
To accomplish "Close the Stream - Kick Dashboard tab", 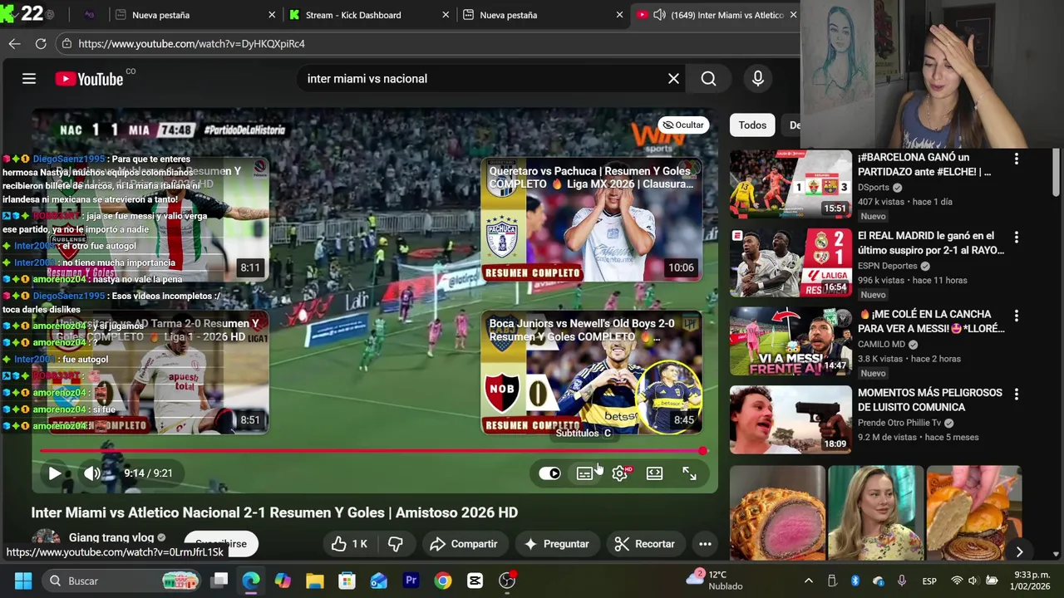I will coord(446,15).
